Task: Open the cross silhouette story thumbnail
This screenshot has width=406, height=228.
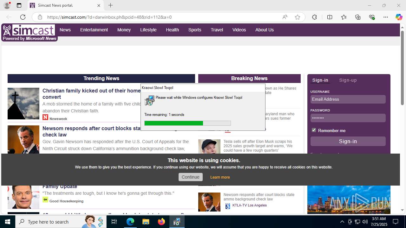Action: pos(23,104)
